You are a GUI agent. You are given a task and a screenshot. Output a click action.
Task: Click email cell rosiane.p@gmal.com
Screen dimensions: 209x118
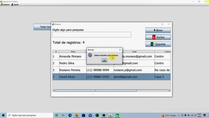coord(134,70)
